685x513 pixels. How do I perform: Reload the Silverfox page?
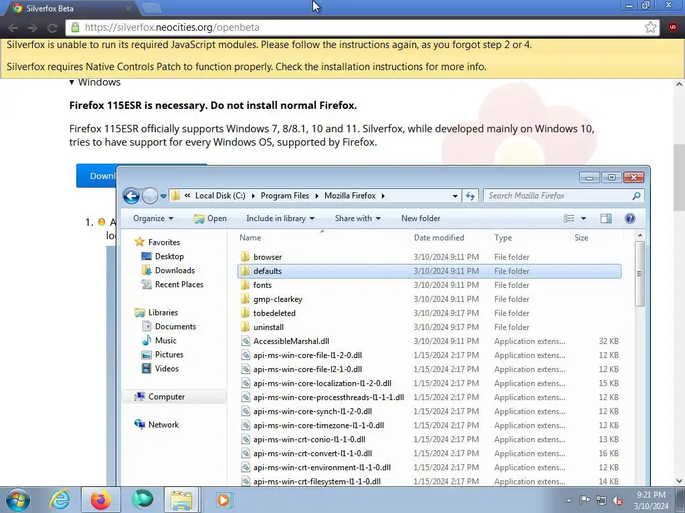click(52, 28)
